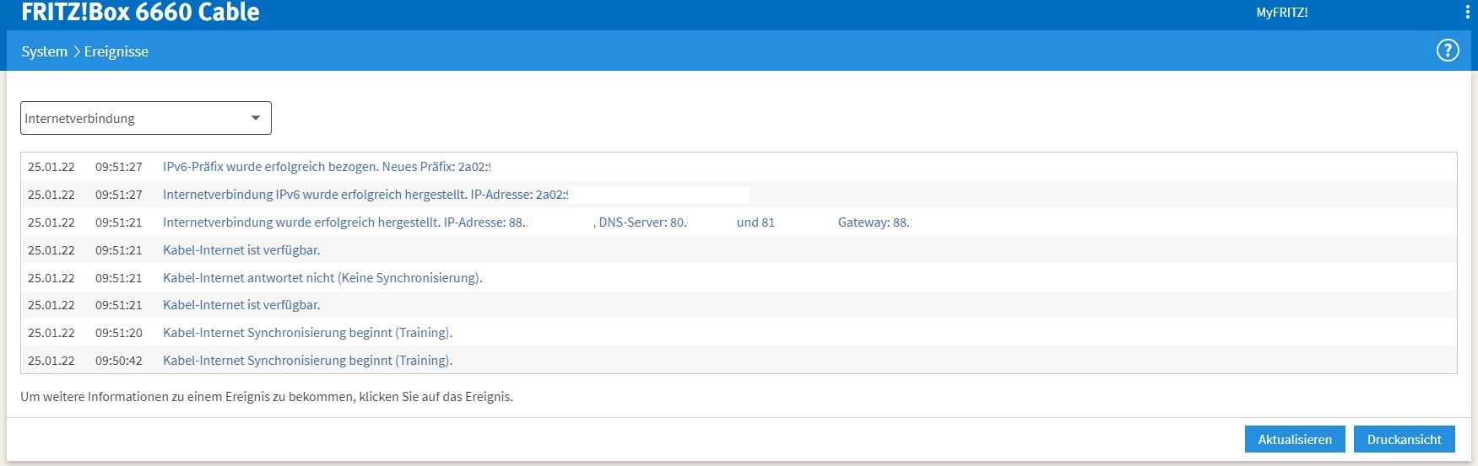Open event 'Internetverbindung IPv6 wurde erfolgreich hergestellt'
Image resolution: width=1478 pixels, height=466 pixels.
pos(365,195)
